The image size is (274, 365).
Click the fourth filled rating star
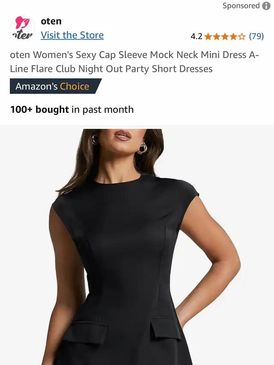pyautogui.click(x=233, y=36)
